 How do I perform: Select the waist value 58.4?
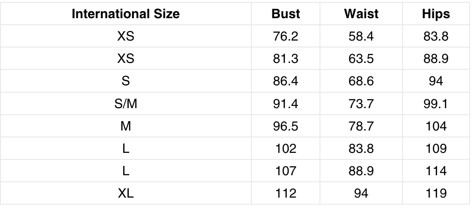[x=361, y=36]
